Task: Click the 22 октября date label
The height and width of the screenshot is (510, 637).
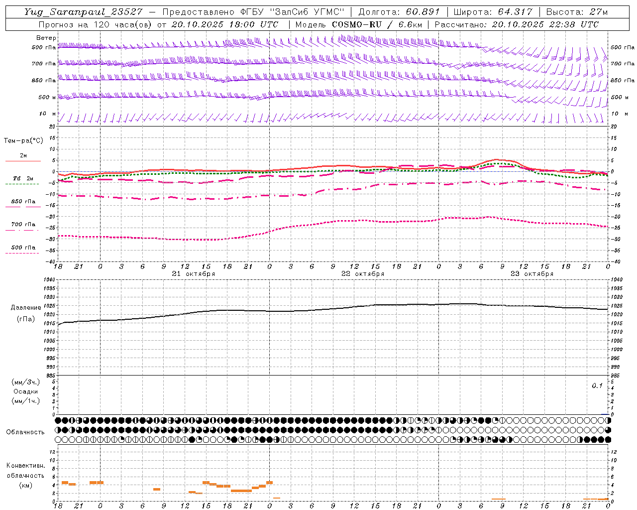Action: [363, 273]
